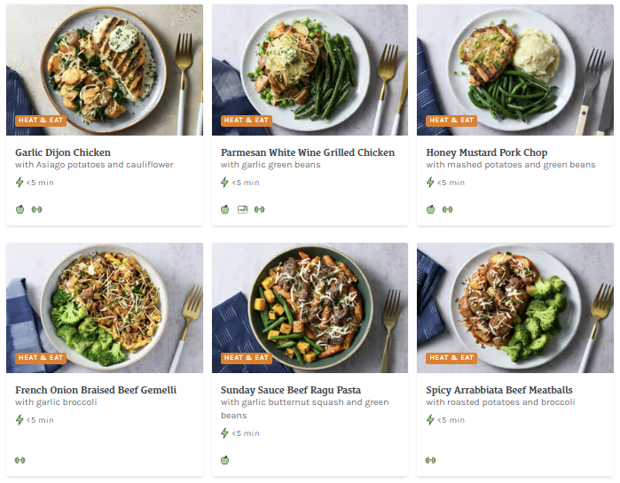
Task: Click the dumbbell icon under Honey Mustard Pork Chop
Action: point(447,210)
